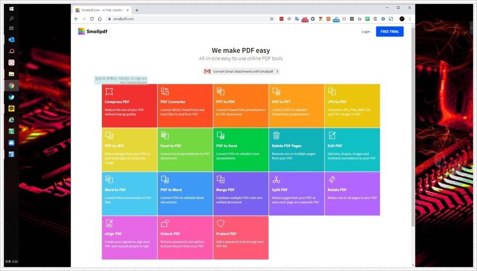Click the Compress PDF title
The width and height of the screenshot is (477, 271).
[x=117, y=102]
